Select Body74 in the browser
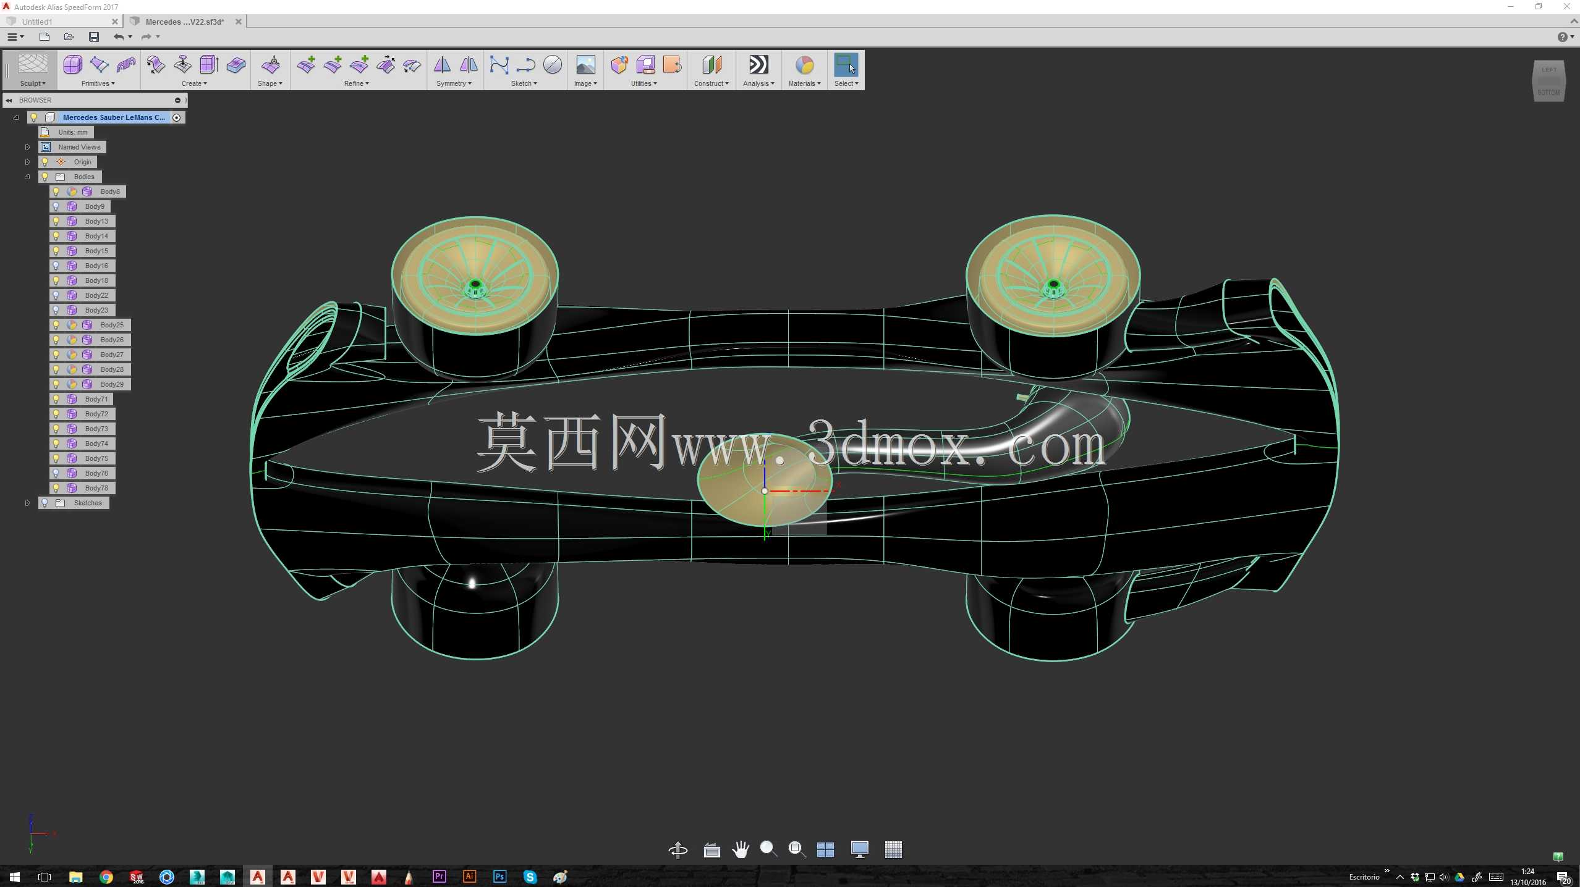Screen dimensions: 1580x887 pos(96,443)
